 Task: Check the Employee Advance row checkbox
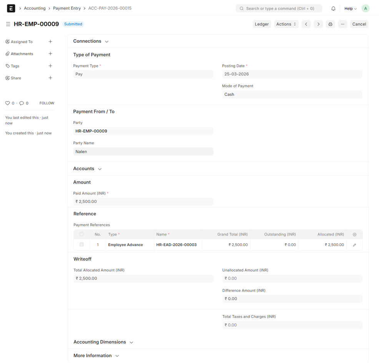(81, 244)
